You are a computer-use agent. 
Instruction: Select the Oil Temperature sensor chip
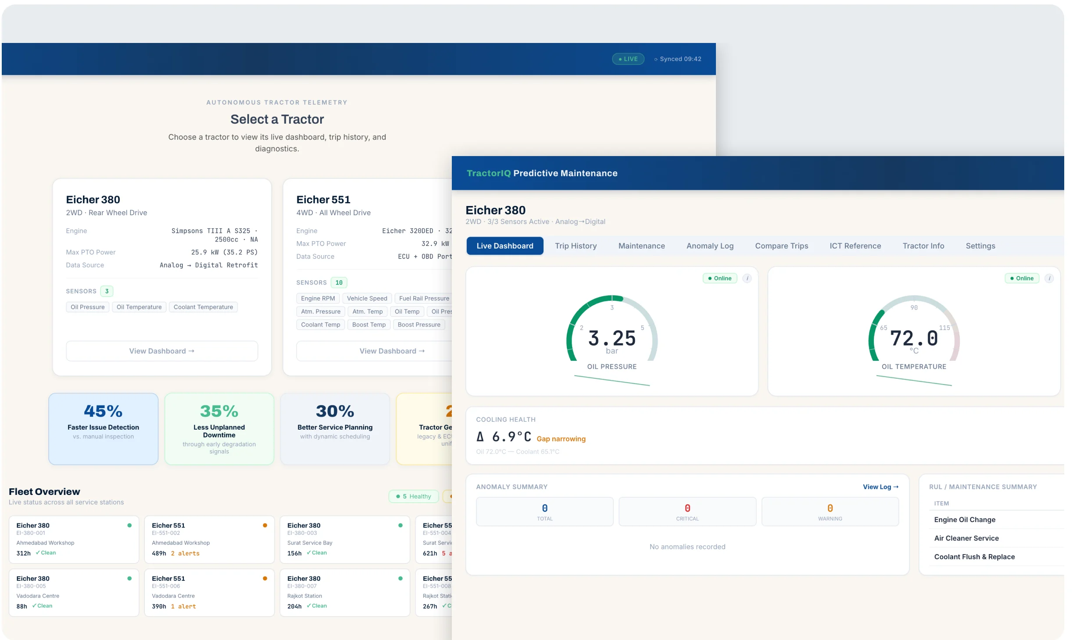(139, 307)
